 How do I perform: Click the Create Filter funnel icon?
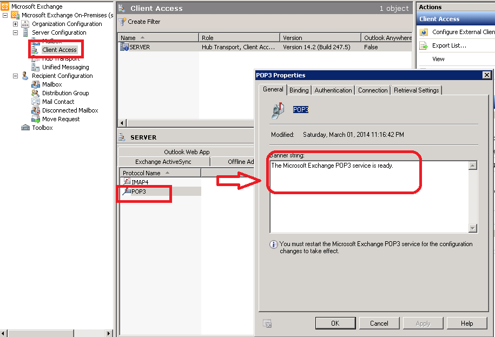coord(122,22)
